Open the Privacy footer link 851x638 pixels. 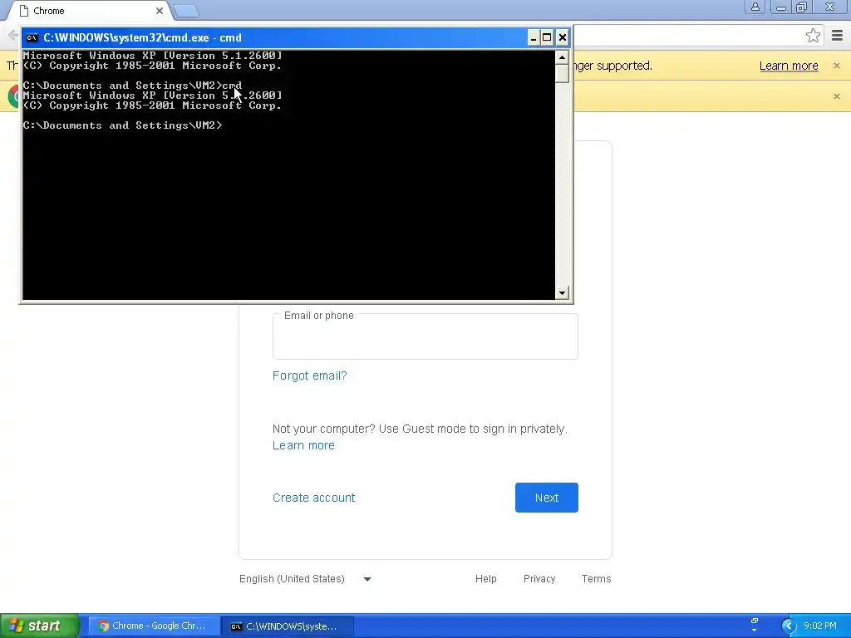click(x=539, y=579)
